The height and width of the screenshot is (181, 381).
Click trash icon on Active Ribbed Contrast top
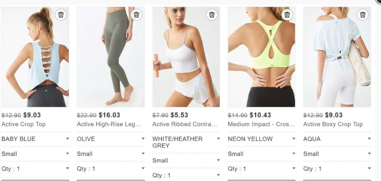[212, 15]
